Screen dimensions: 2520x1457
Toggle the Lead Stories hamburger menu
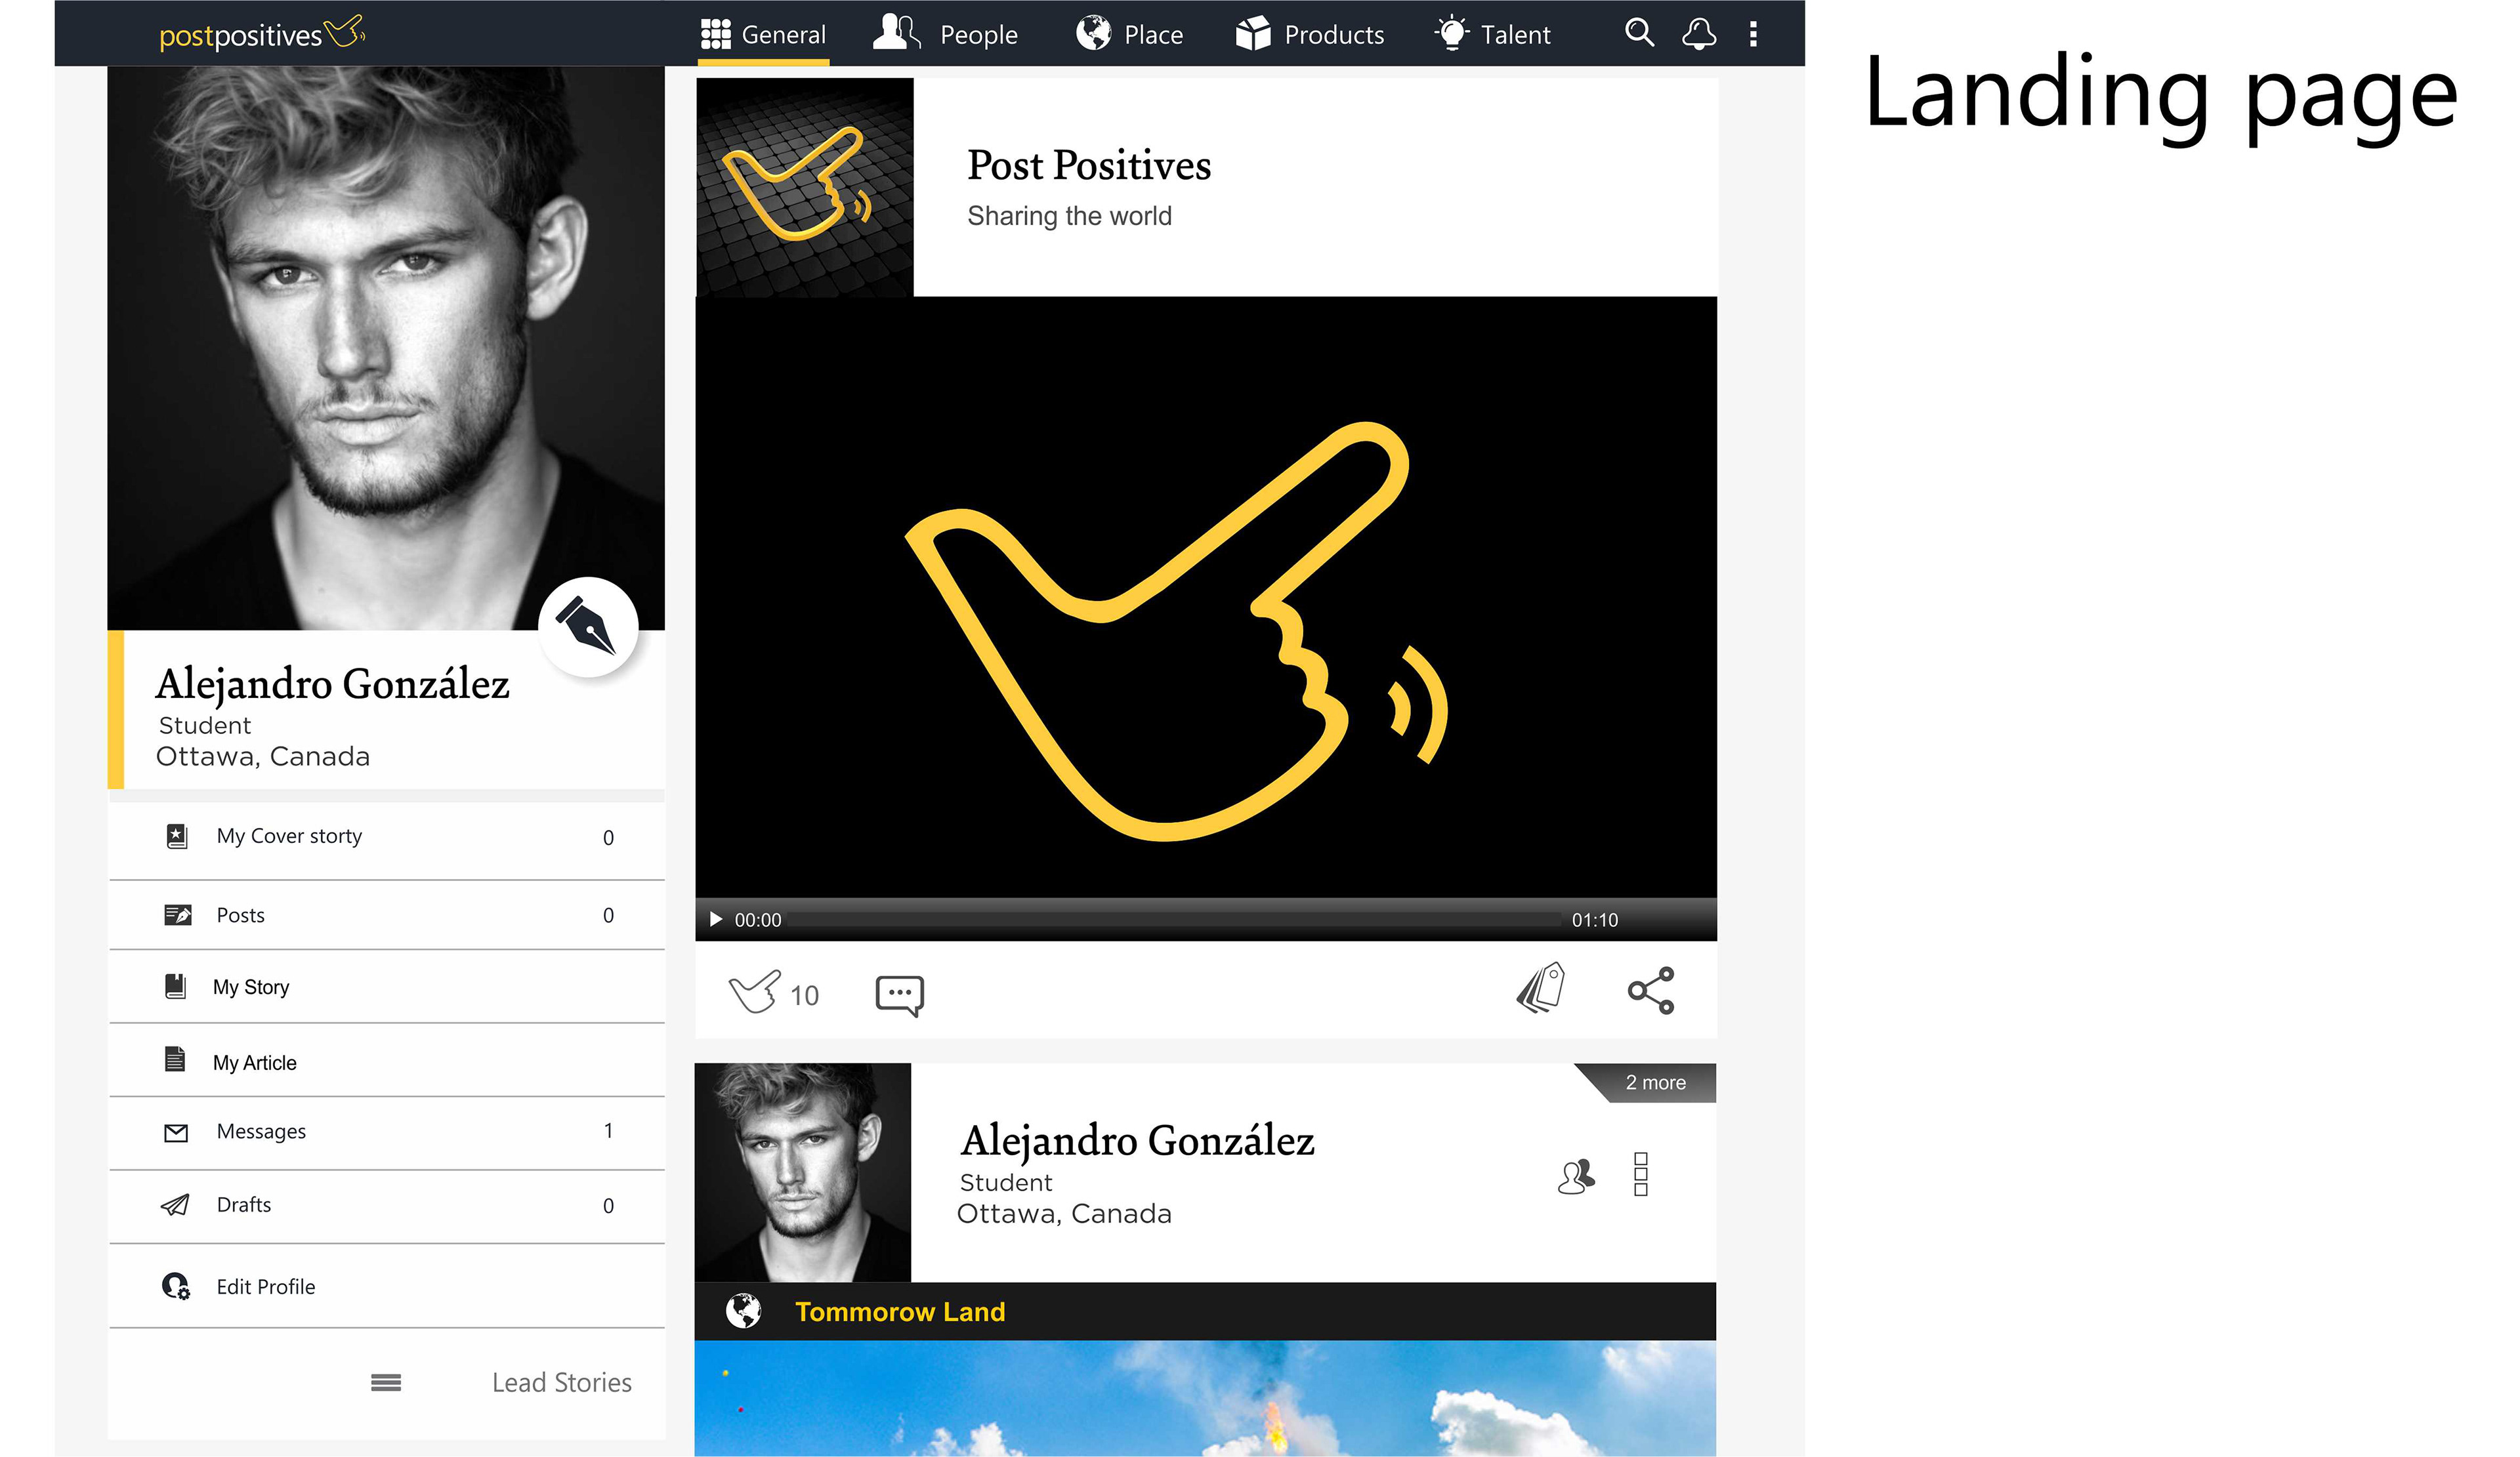pyautogui.click(x=386, y=1382)
